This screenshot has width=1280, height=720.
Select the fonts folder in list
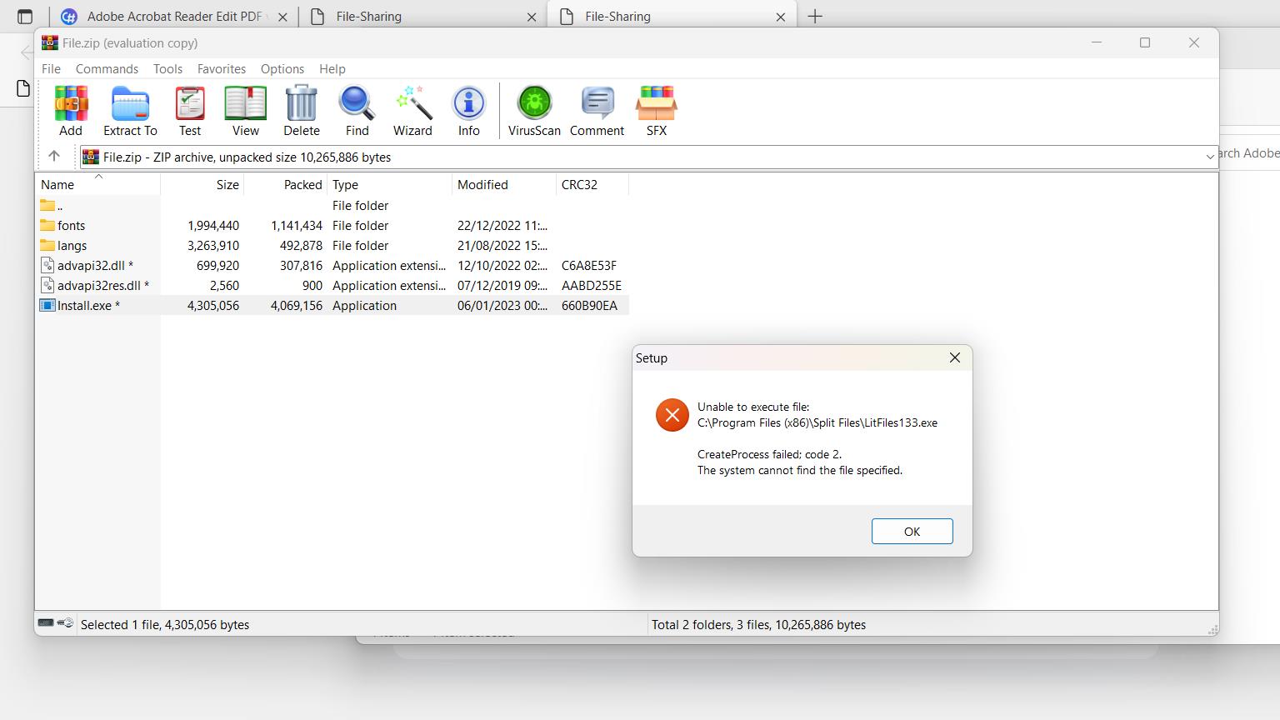tap(71, 226)
